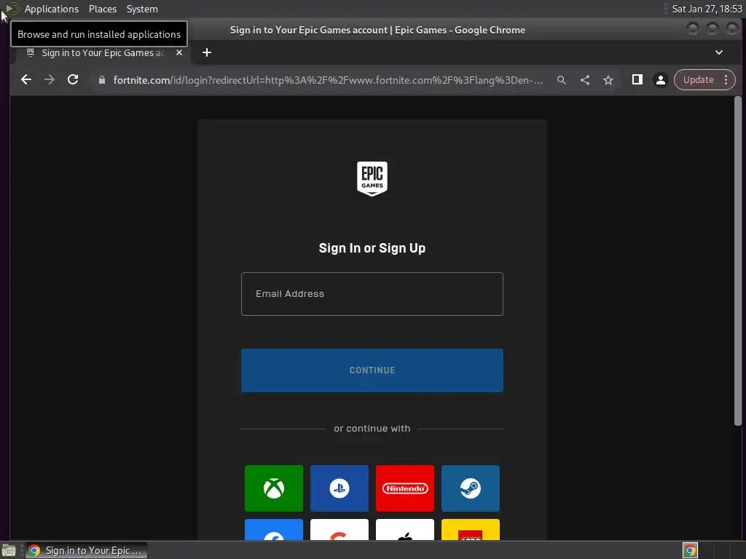Screen dimensions: 746x559
Task: Open the Chrome three-dot menu
Action: click(x=726, y=80)
